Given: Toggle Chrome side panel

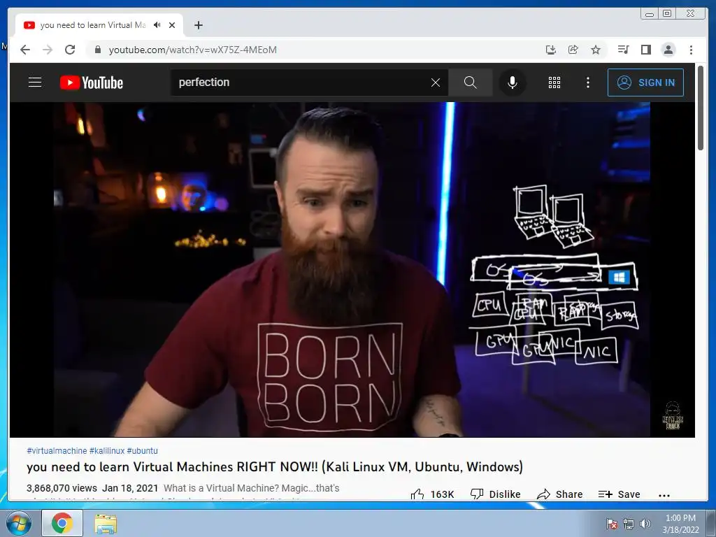Looking at the screenshot, I should (x=645, y=50).
